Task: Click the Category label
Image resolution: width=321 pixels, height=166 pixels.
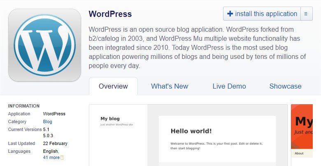Action: (17, 122)
